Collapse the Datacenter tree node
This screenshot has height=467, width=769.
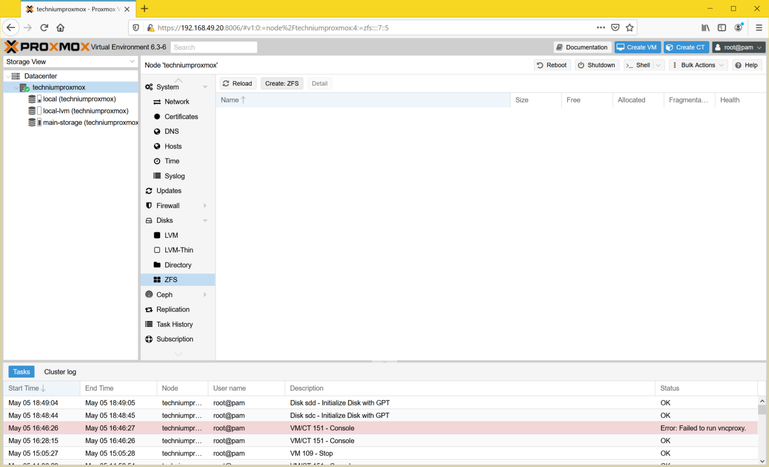click(x=8, y=76)
